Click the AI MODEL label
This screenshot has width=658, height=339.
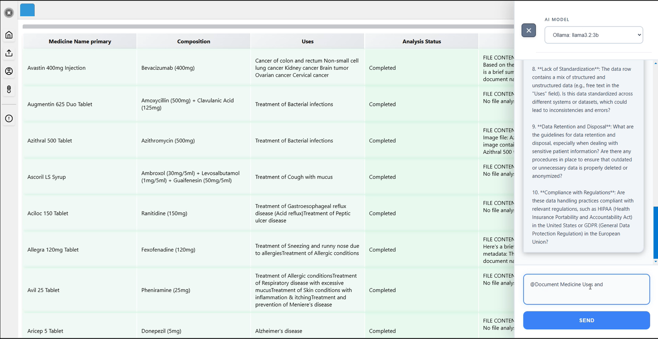[557, 20]
